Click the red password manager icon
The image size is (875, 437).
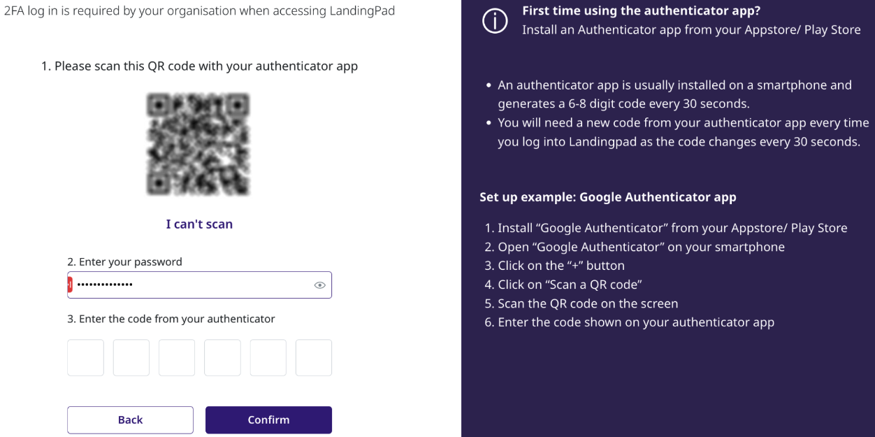[70, 285]
